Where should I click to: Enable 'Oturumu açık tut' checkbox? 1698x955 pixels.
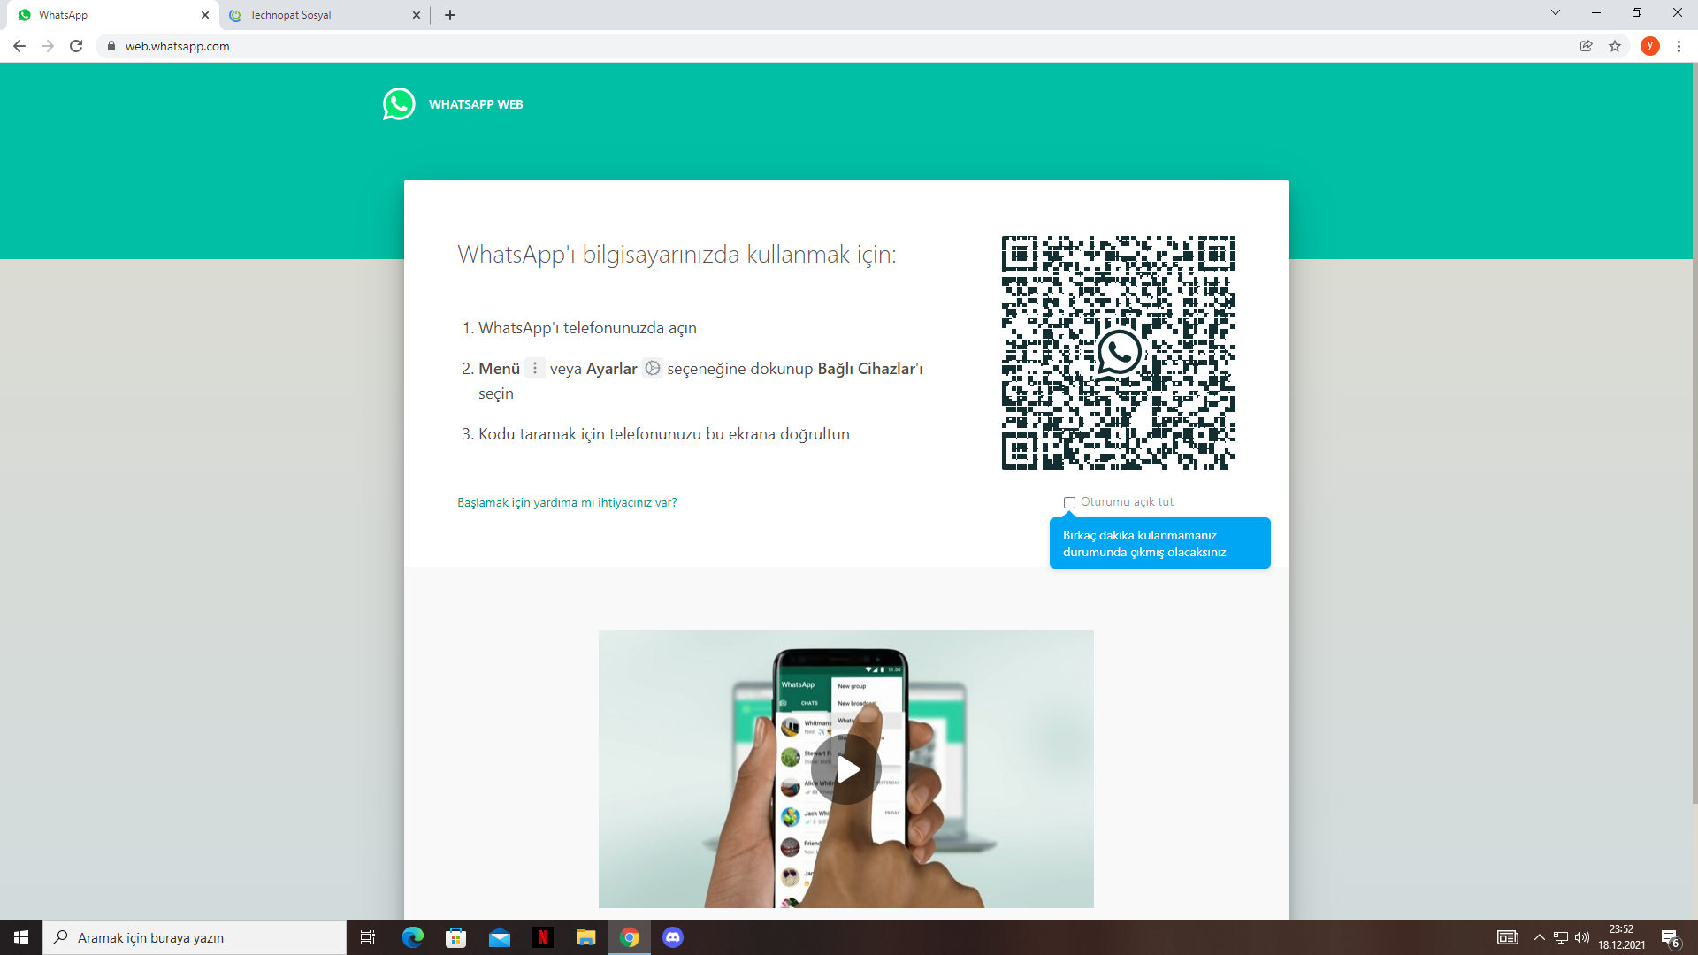tap(1069, 502)
